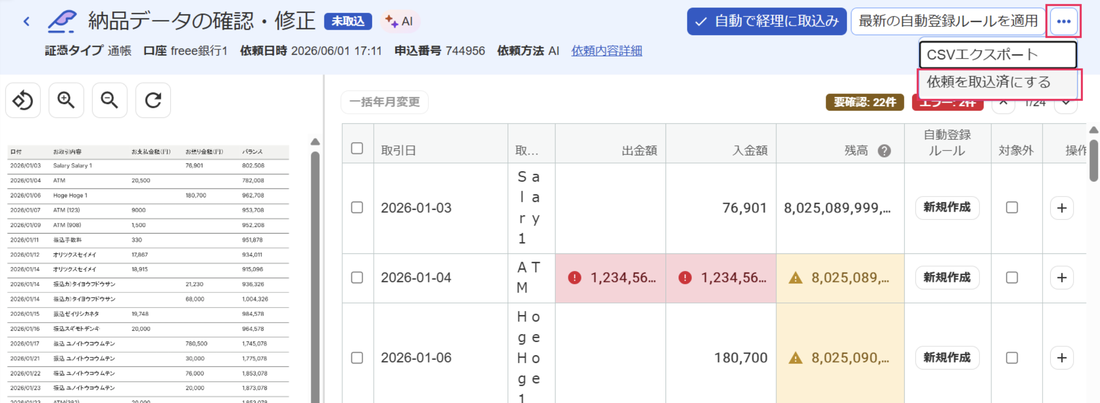Select the 2026-01-03 row checkbox
The image size is (1100, 403).
[x=357, y=208]
